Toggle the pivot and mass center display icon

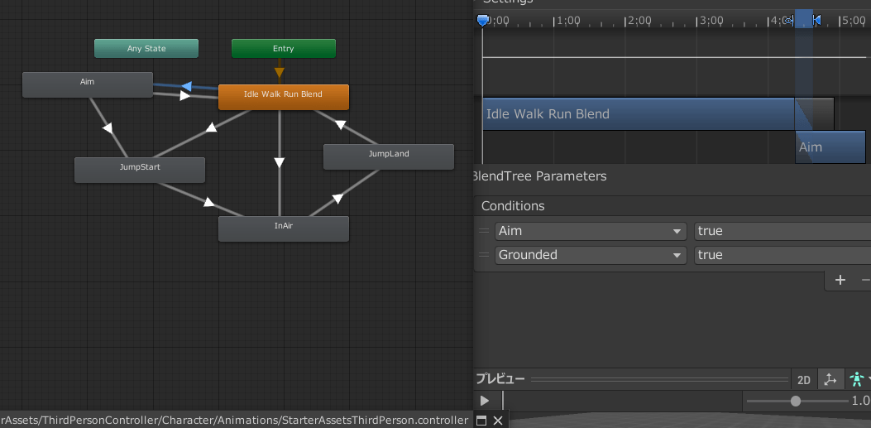(x=830, y=380)
